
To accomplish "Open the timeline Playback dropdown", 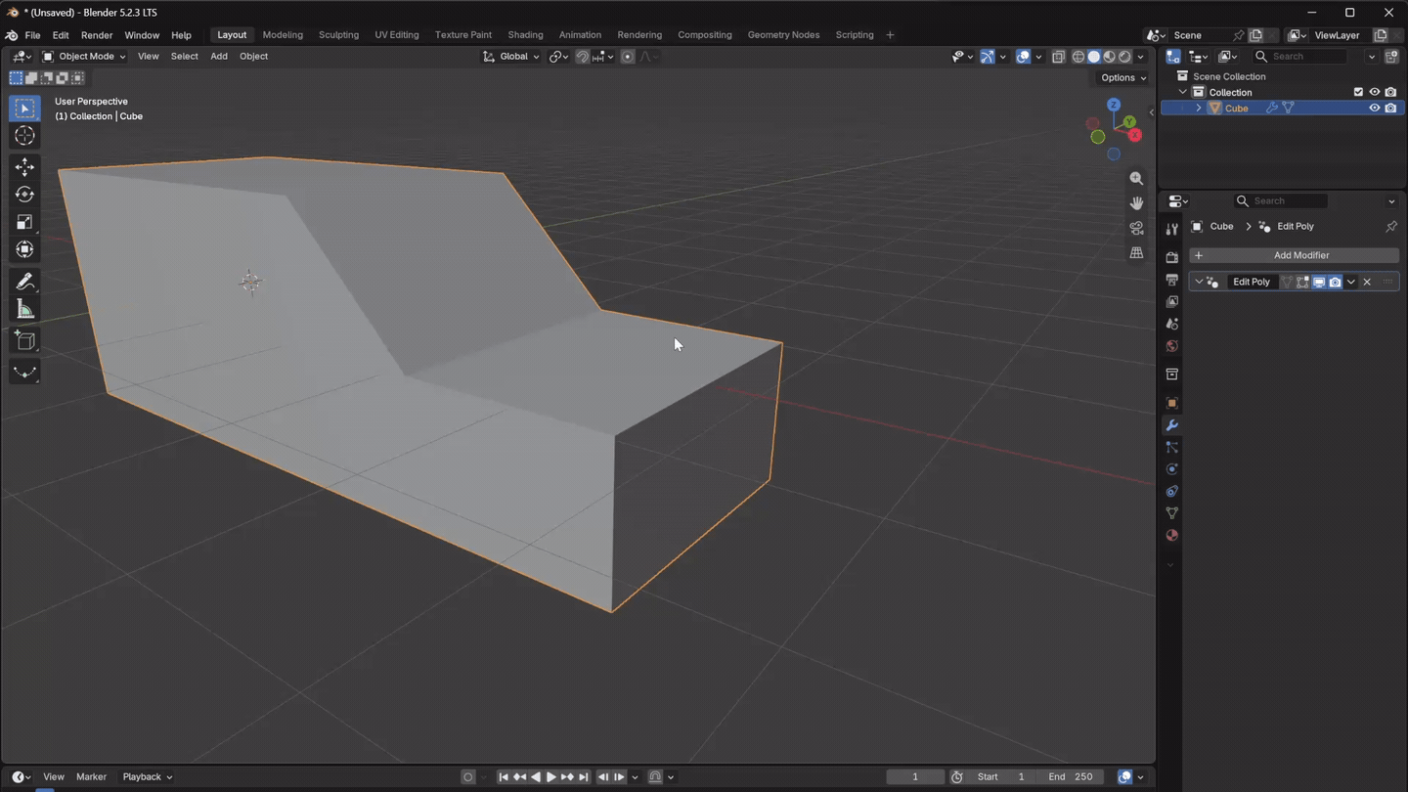I will pyautogui.click(x=147, y=777).
